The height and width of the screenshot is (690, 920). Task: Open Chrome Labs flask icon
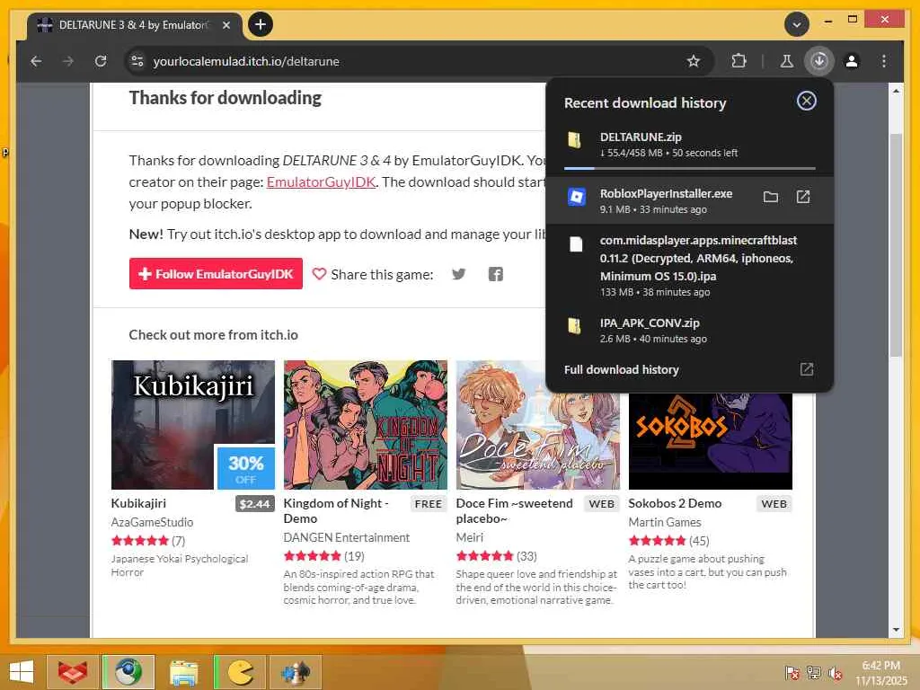(x=786, y=61)
